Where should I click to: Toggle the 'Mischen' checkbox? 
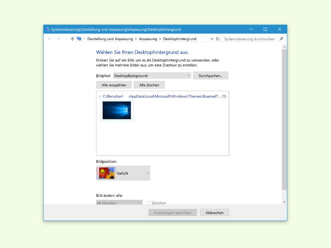point(149,203)
